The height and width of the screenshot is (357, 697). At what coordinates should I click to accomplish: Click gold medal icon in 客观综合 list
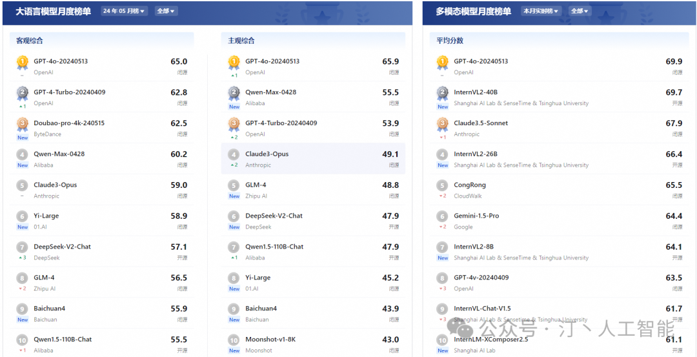click(x=22, y=63)
